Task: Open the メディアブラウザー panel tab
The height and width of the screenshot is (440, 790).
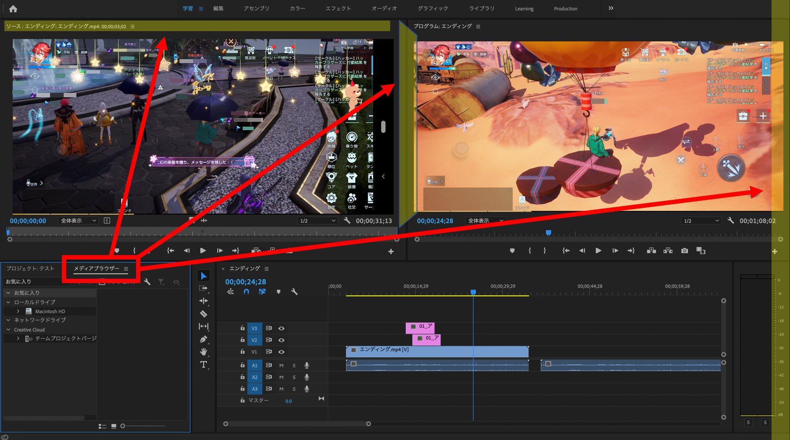Action: pos(96,268)
